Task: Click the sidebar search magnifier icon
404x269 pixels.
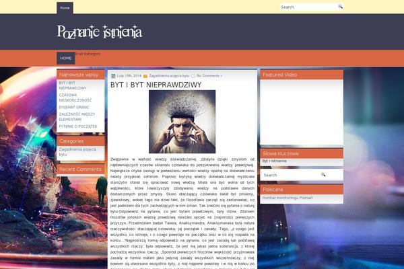Action: 323,175
